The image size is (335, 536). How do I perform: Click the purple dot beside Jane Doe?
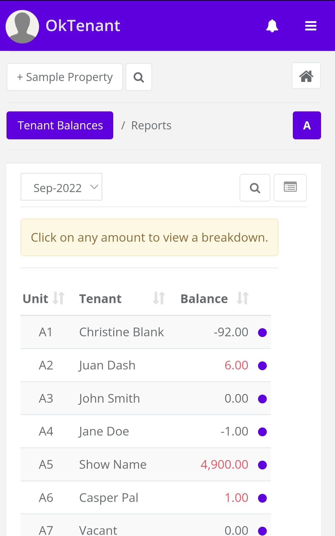(262, 432)
